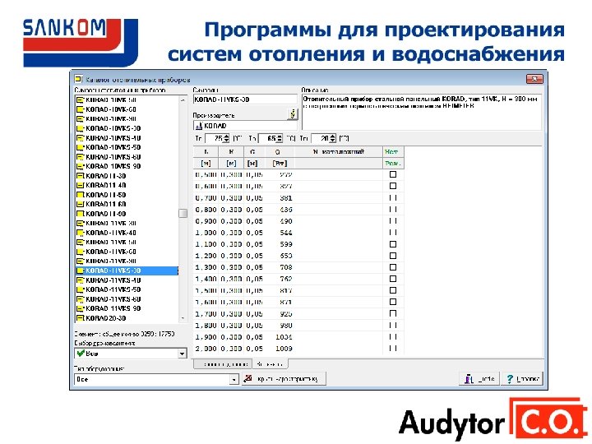Tick the checkbox in the 1,500 length row
592x444 pixels.
pyautogui.click(x=393, y=290)
